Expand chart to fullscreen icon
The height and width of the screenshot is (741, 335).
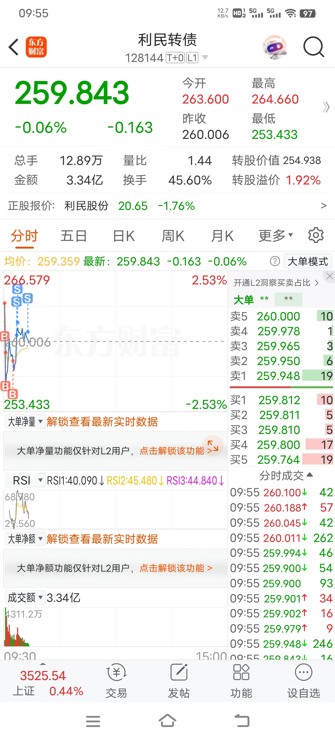click(x=213, y=446)
